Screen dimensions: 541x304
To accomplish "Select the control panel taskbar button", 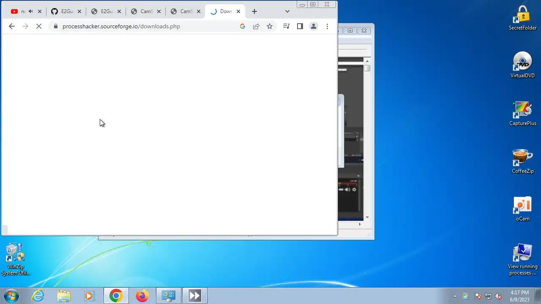I will click(169, 296).
